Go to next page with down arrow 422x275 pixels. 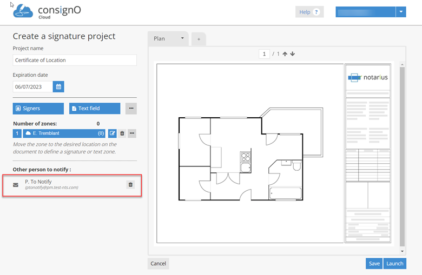[293, 54]
